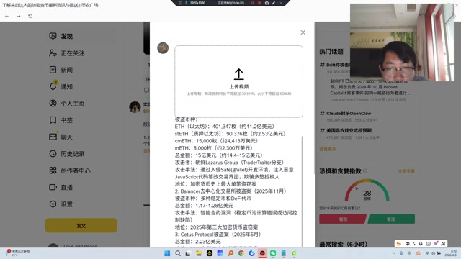461x259 pixels.
Task: Open the Windows Start menu
Action: pyautogui.click(x=167, y=253)
